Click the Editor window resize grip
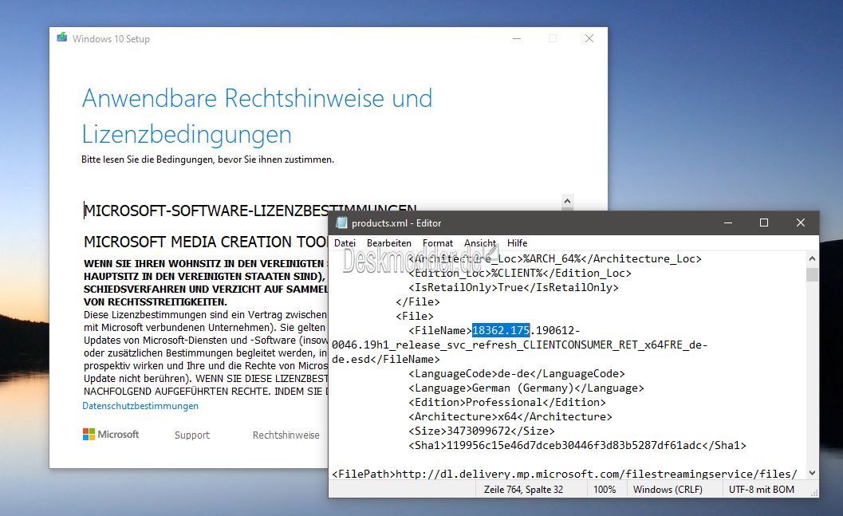Screen dimensions: 843x516 814,493
